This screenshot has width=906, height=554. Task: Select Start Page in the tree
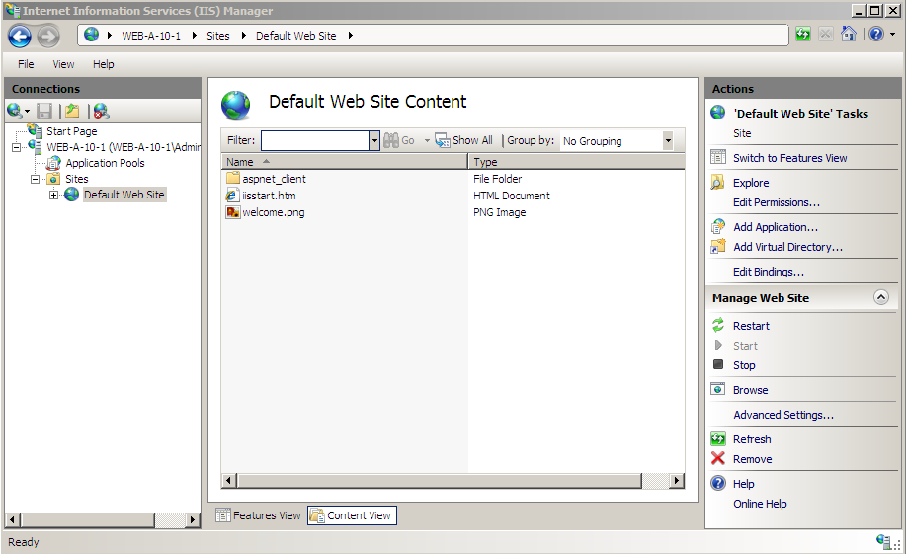(72, 131)
